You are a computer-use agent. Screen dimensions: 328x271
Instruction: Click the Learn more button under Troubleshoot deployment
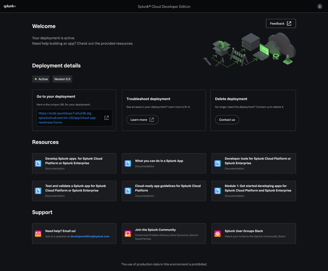pyautogui.click(x=142, y=120)
